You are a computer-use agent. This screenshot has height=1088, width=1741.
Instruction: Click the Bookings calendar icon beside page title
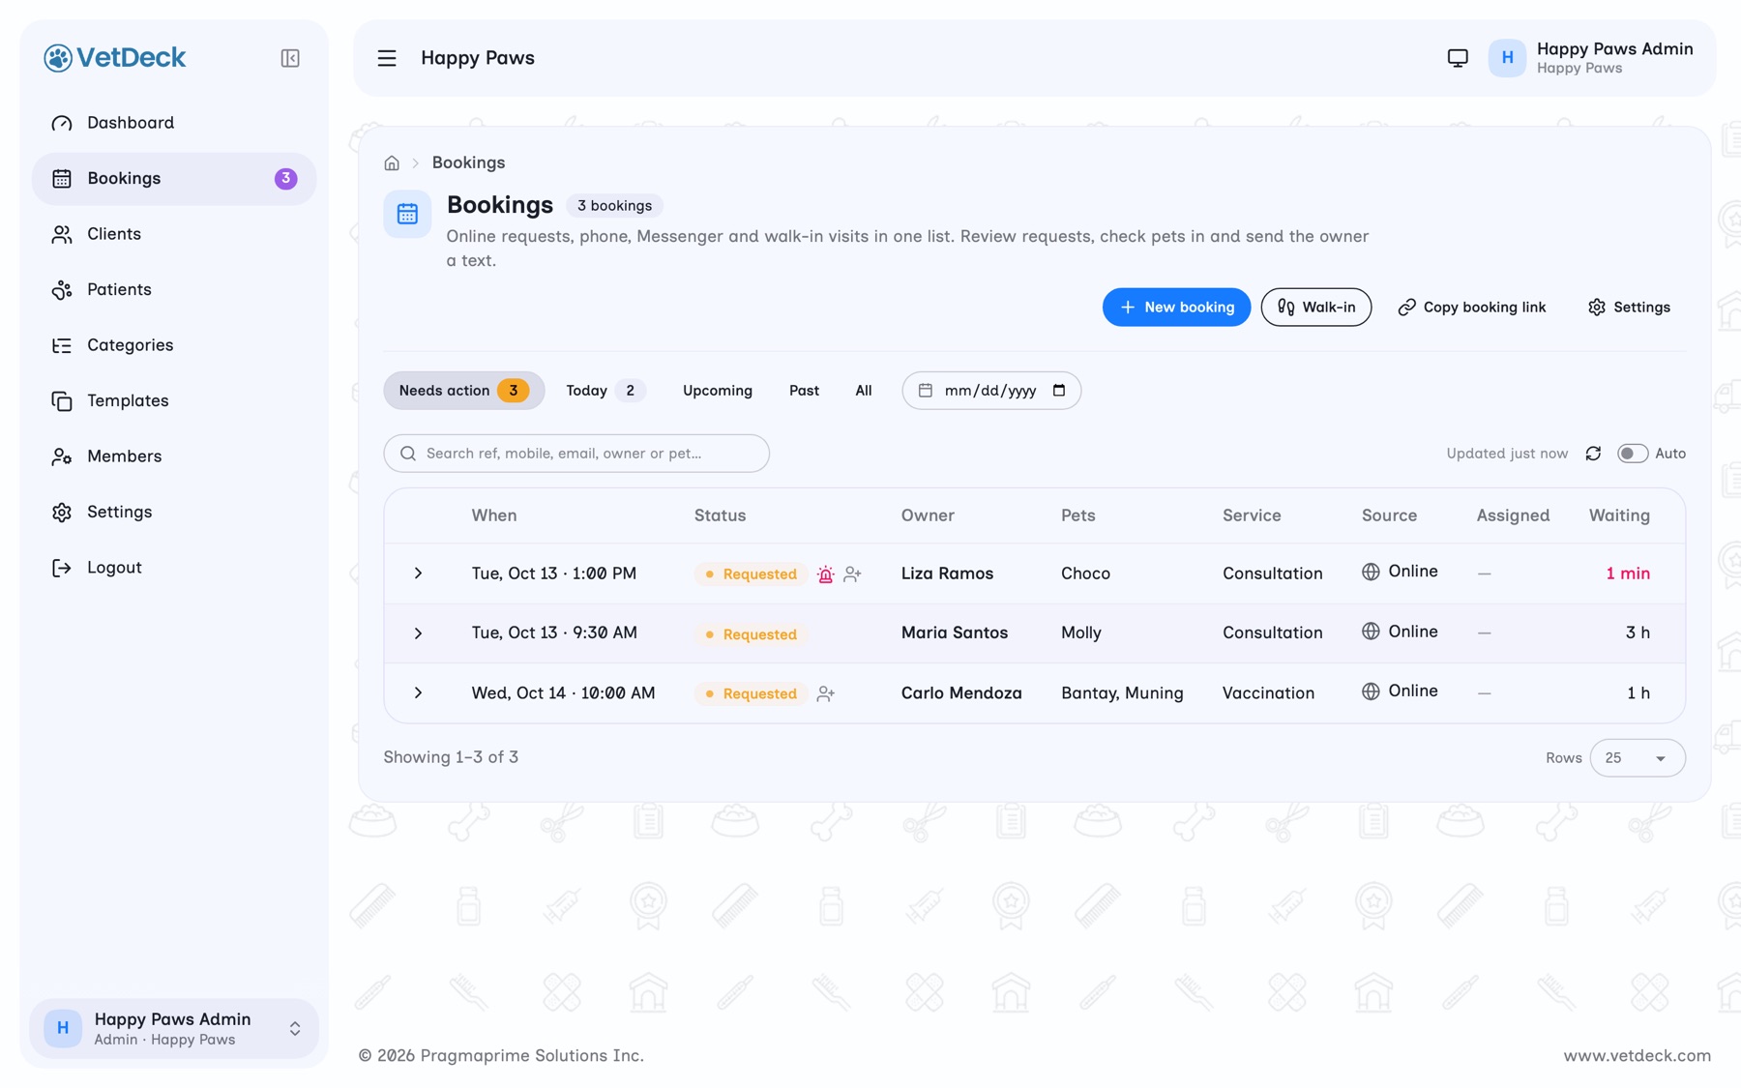407,214
